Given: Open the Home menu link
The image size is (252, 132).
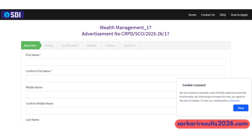Looking at the screenshot, I should click(192, 15).
